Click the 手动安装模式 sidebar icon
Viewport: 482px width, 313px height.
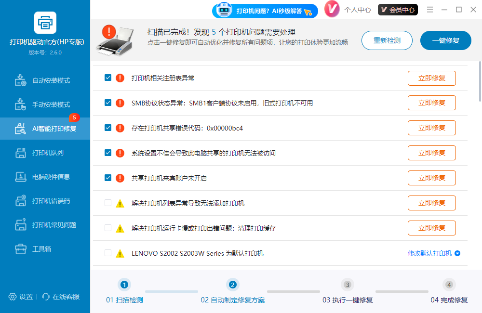20,104
